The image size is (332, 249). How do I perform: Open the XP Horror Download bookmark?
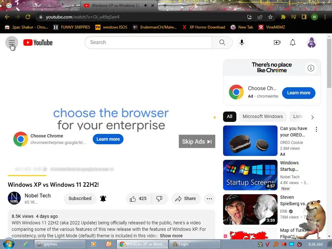pyautogui.click(x=204, y=27)
